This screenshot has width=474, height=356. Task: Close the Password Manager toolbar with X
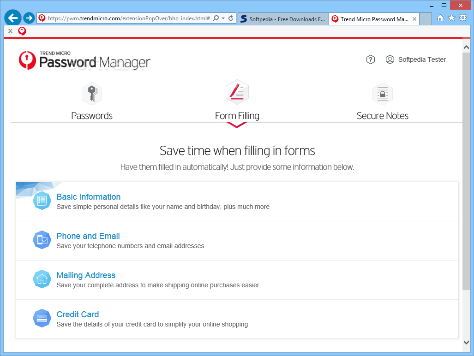pos(10,31)
